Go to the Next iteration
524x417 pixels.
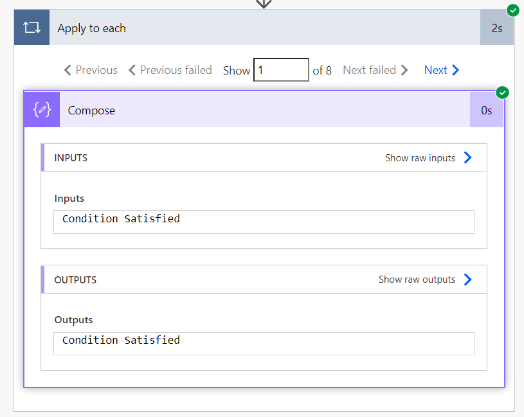coord(442,70)
